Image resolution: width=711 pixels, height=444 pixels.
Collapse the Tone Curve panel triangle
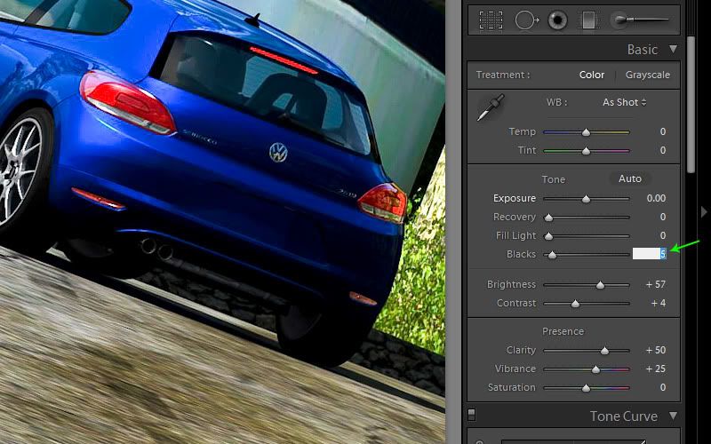673,416
